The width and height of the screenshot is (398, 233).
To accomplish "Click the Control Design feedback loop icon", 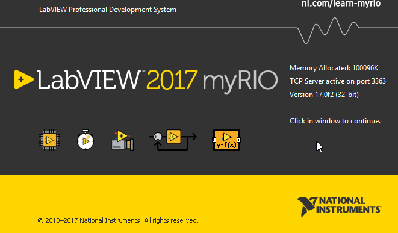I will pyautogui.click(x=173, y=140).
